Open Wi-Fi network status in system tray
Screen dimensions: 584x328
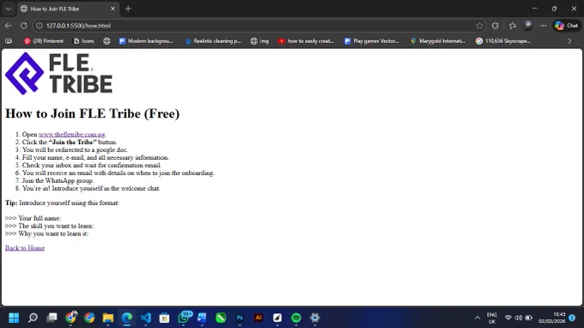point(508,318)
